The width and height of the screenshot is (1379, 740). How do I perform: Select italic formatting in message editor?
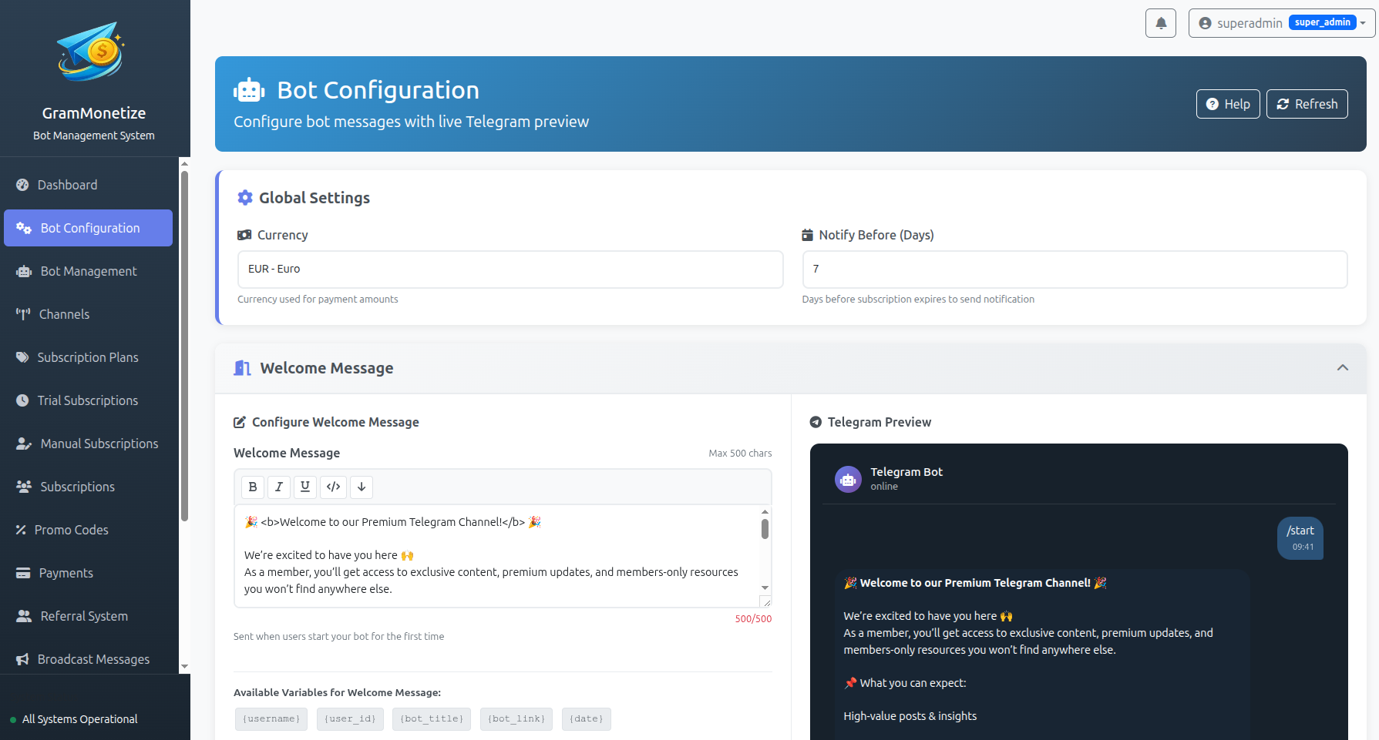pyautogui.click(x=278, y=487)
